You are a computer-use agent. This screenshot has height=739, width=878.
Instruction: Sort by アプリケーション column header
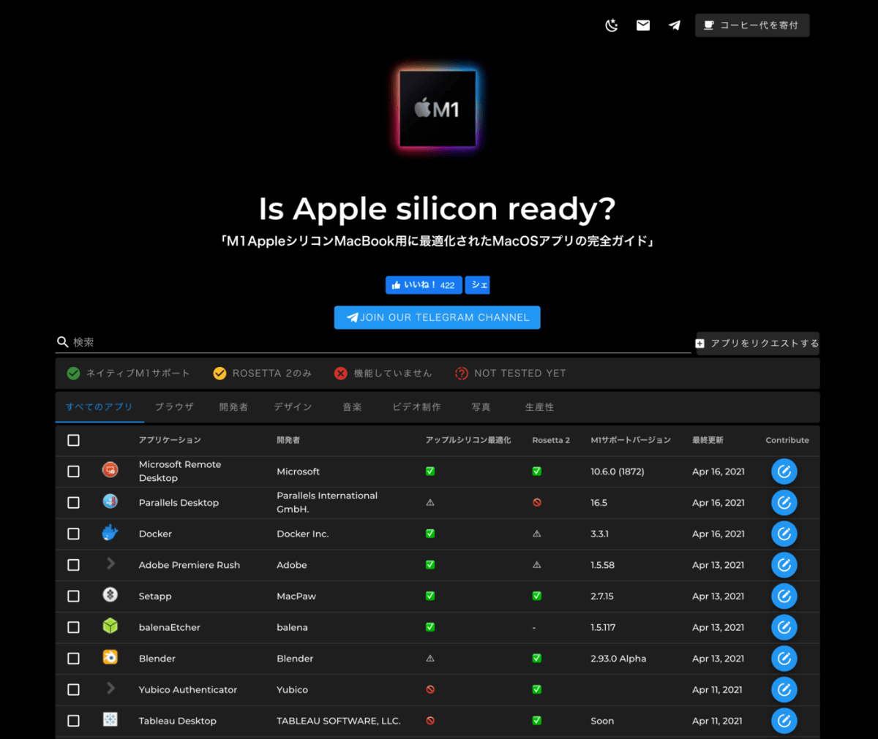tap(170, 440)
